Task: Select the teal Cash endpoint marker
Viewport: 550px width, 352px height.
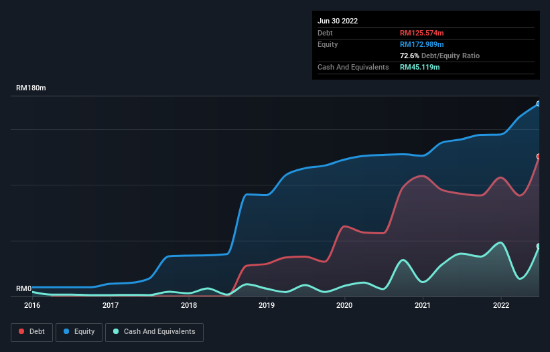Action: [x=539, y=246]
